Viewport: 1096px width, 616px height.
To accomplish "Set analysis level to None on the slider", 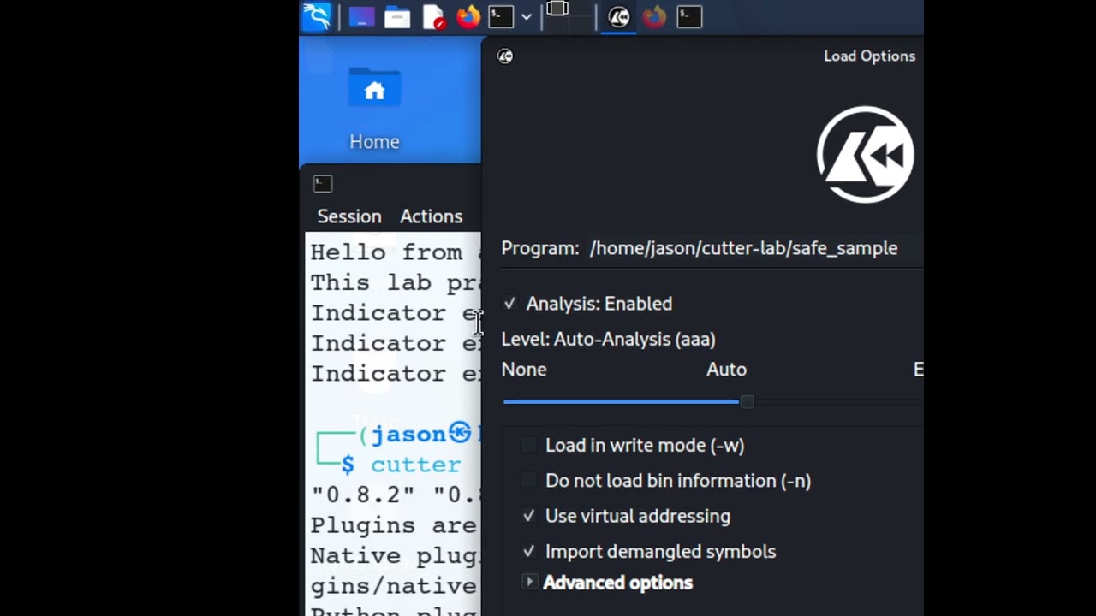I will [x=524, y=370].
